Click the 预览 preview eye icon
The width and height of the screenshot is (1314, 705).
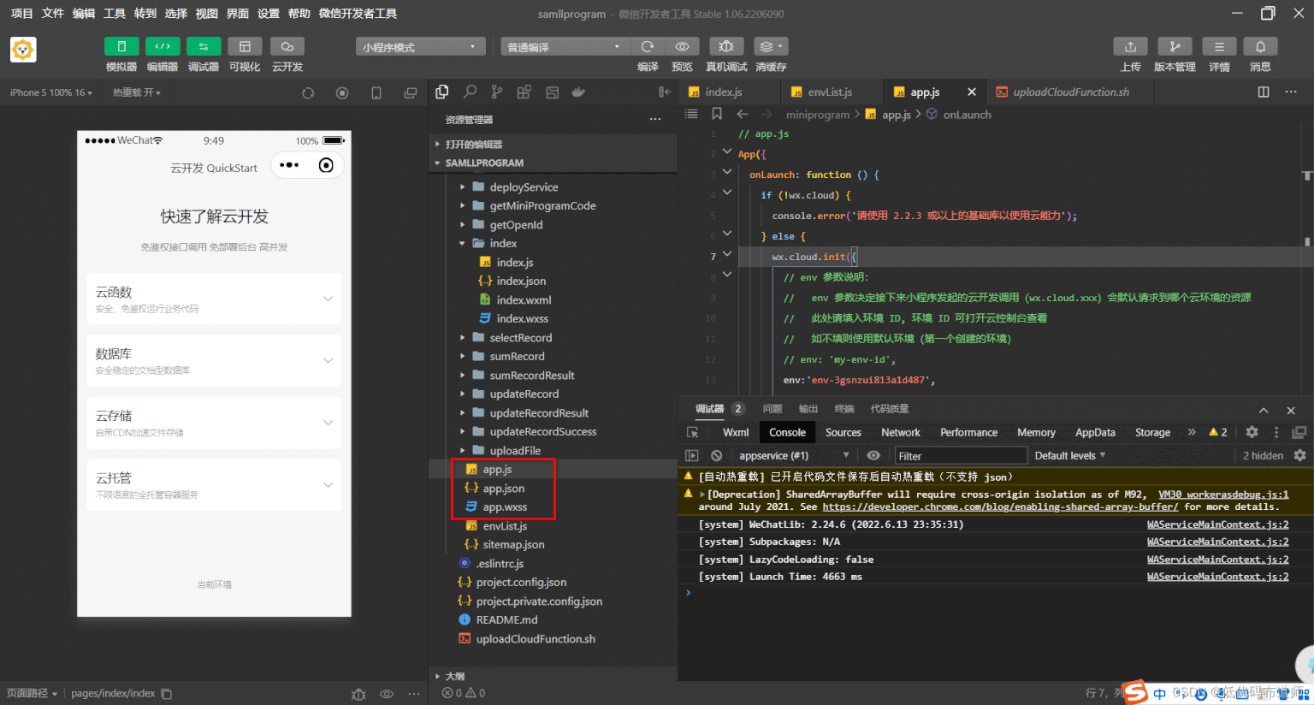point(683,46)
